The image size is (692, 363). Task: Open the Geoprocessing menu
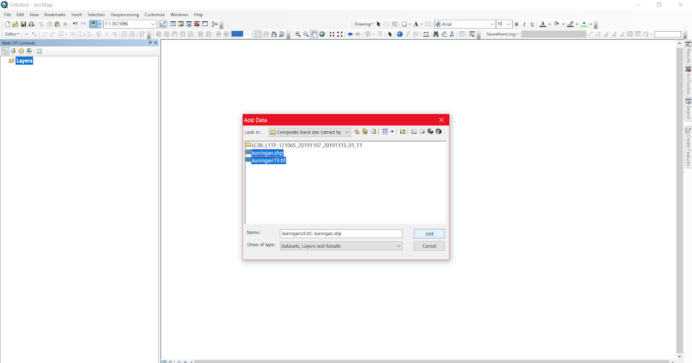coord(125,14)
